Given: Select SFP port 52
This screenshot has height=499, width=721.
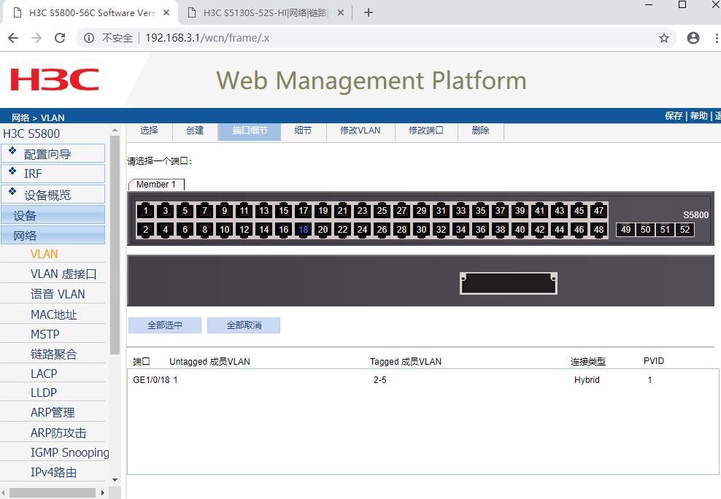Looking at the screenshot, I should [x=685, y=229].
